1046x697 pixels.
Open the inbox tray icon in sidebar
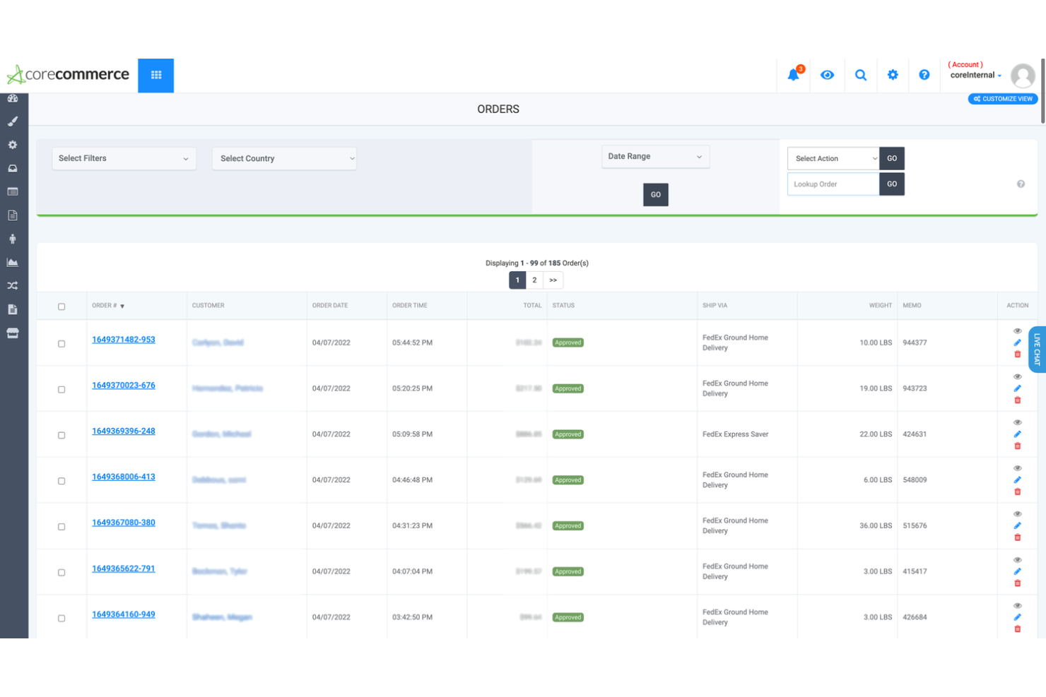pyautogui.click(x=13, y=168)
